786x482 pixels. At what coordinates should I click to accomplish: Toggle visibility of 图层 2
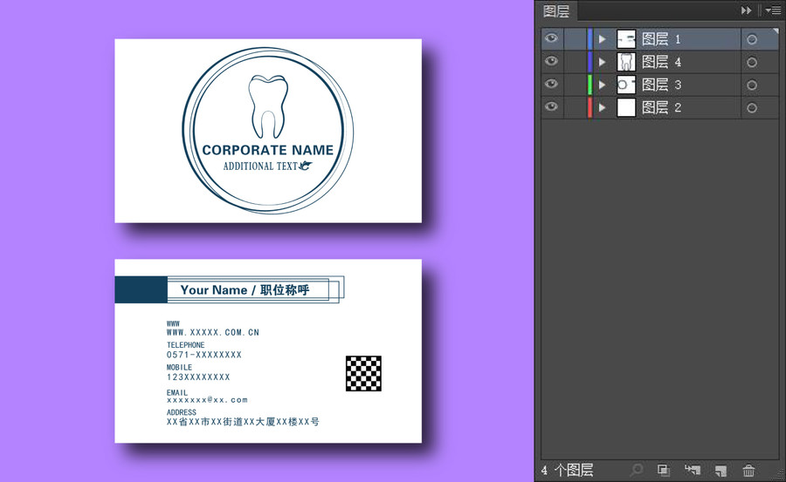[551, 106]
